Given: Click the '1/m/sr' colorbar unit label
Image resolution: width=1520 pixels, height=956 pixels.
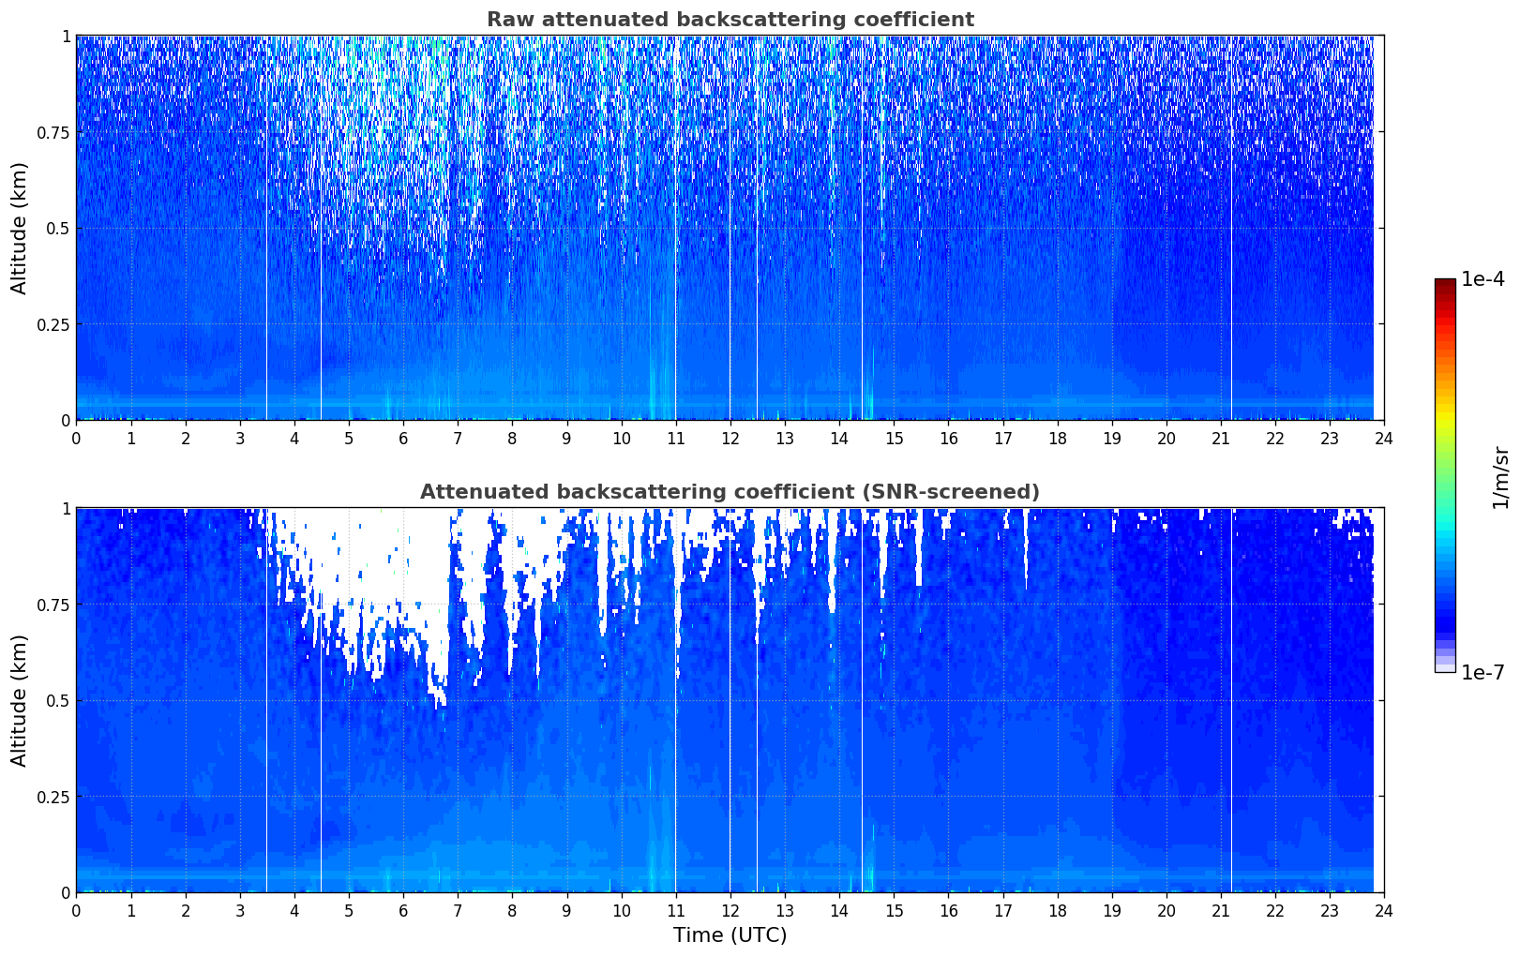Looking at the screenshot, I should click(1500, 477).
